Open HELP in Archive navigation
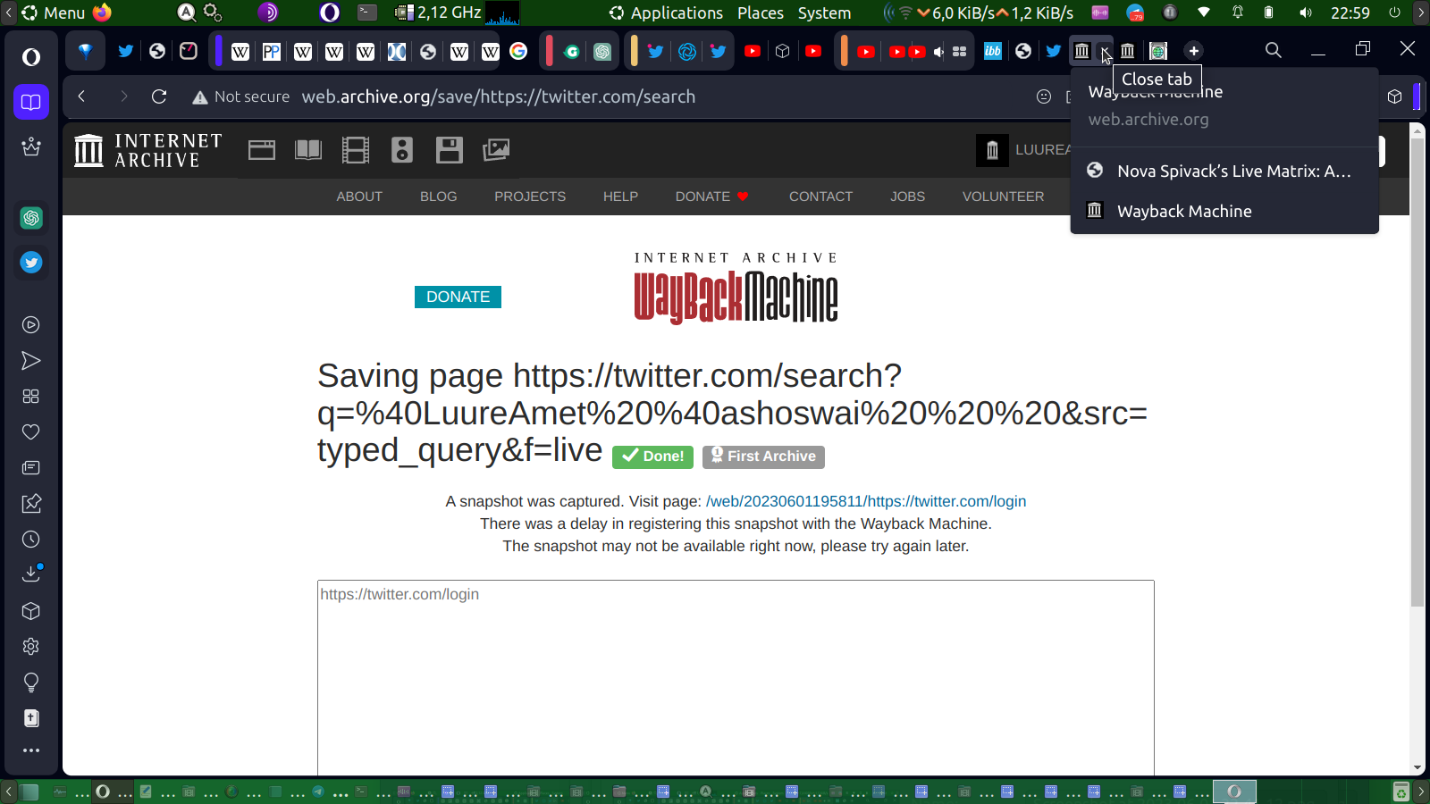1430x804 pixels. [x=620, y=197]
